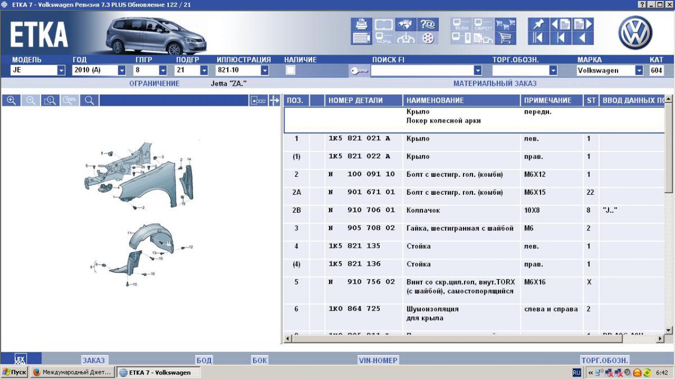This screenshot has width=675, height=380.
Task: Click the ОГРАНИЧЕНИЕ label
Action: (155, 83)
